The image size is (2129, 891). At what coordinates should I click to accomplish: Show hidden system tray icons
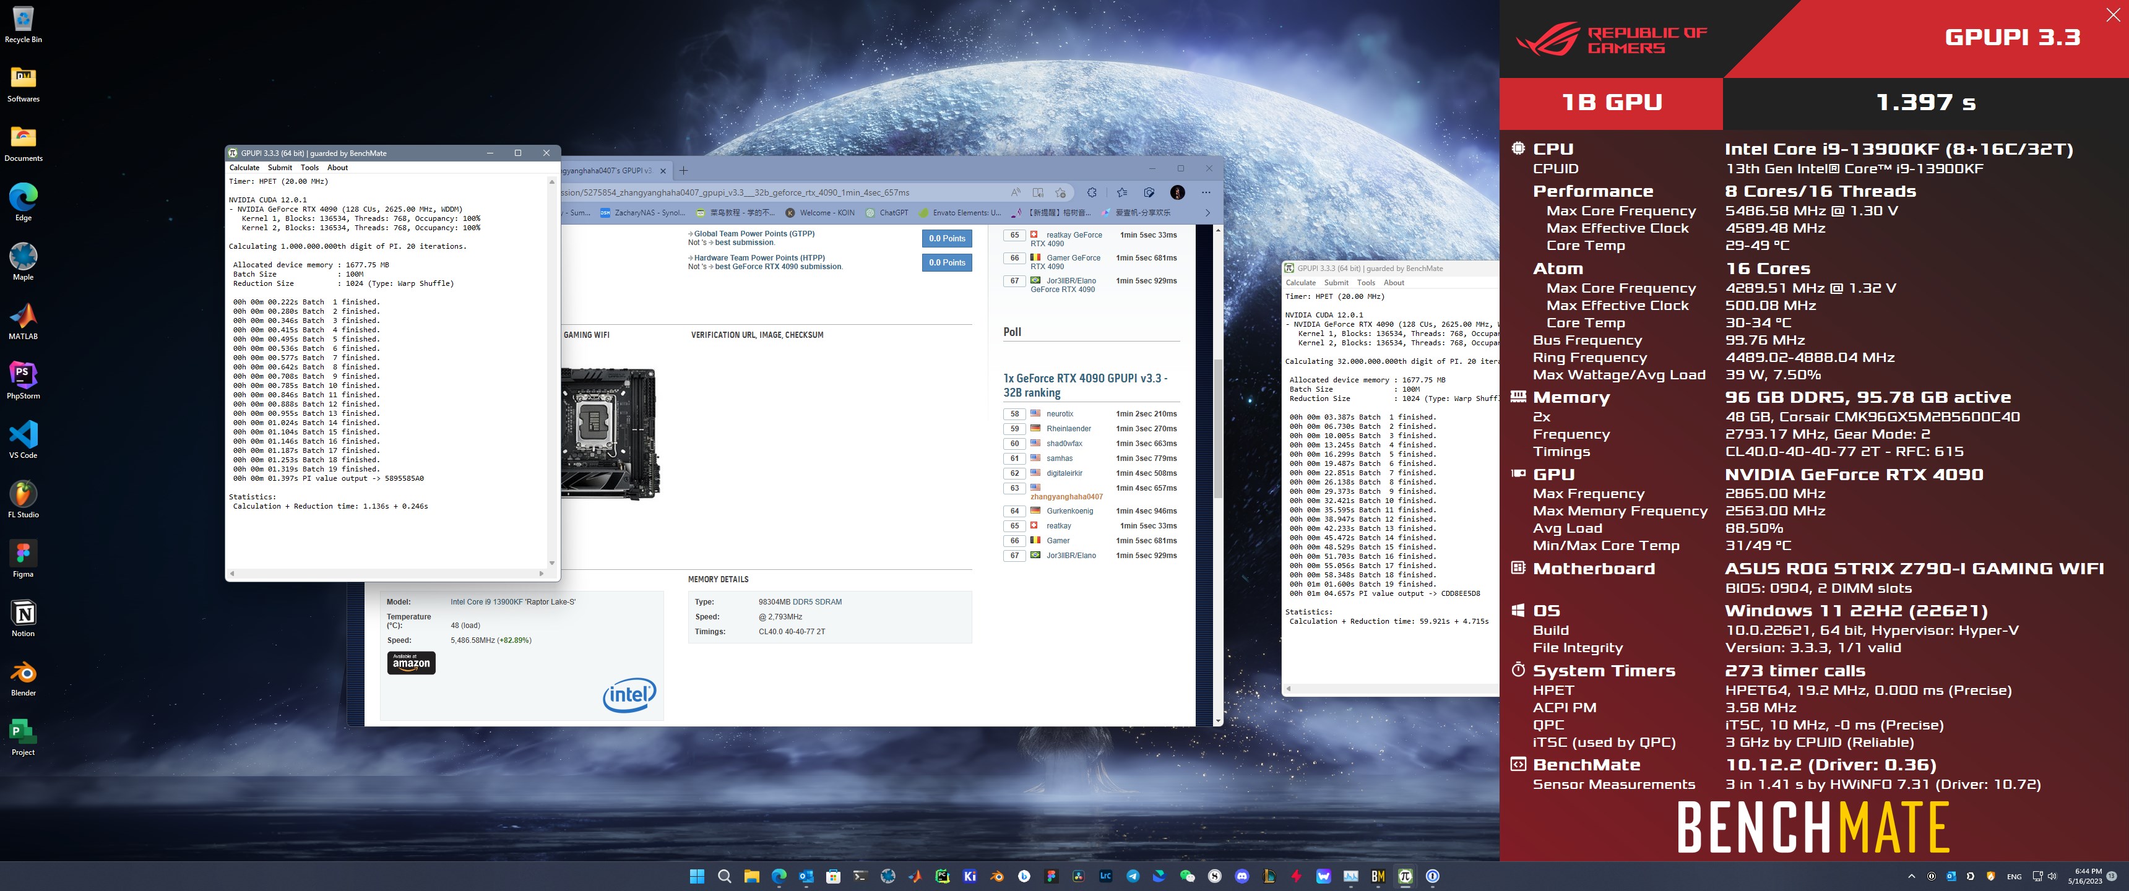point(1911,876)
